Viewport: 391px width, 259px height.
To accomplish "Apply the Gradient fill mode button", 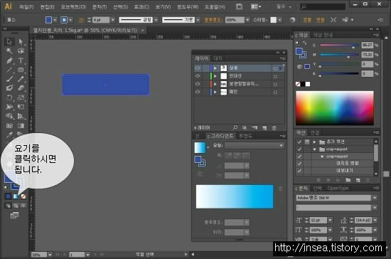I will click(16, 196).
